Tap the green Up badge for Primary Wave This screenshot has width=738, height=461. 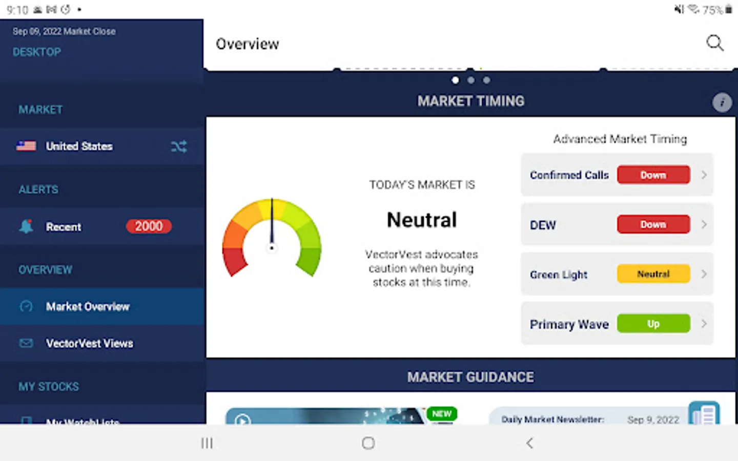pos(653,324)
